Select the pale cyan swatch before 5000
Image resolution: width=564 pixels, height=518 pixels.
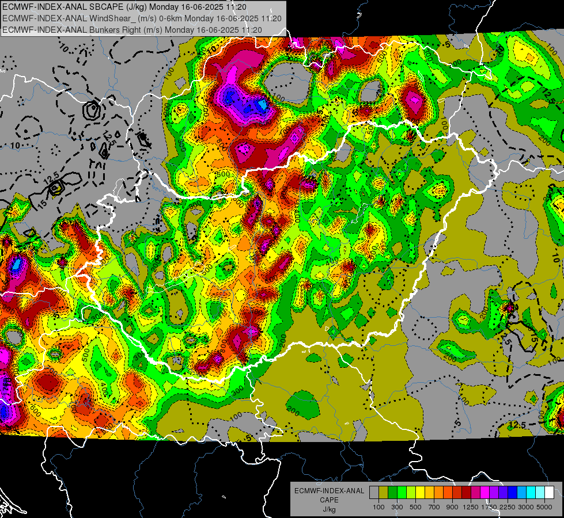pos(540,493)
